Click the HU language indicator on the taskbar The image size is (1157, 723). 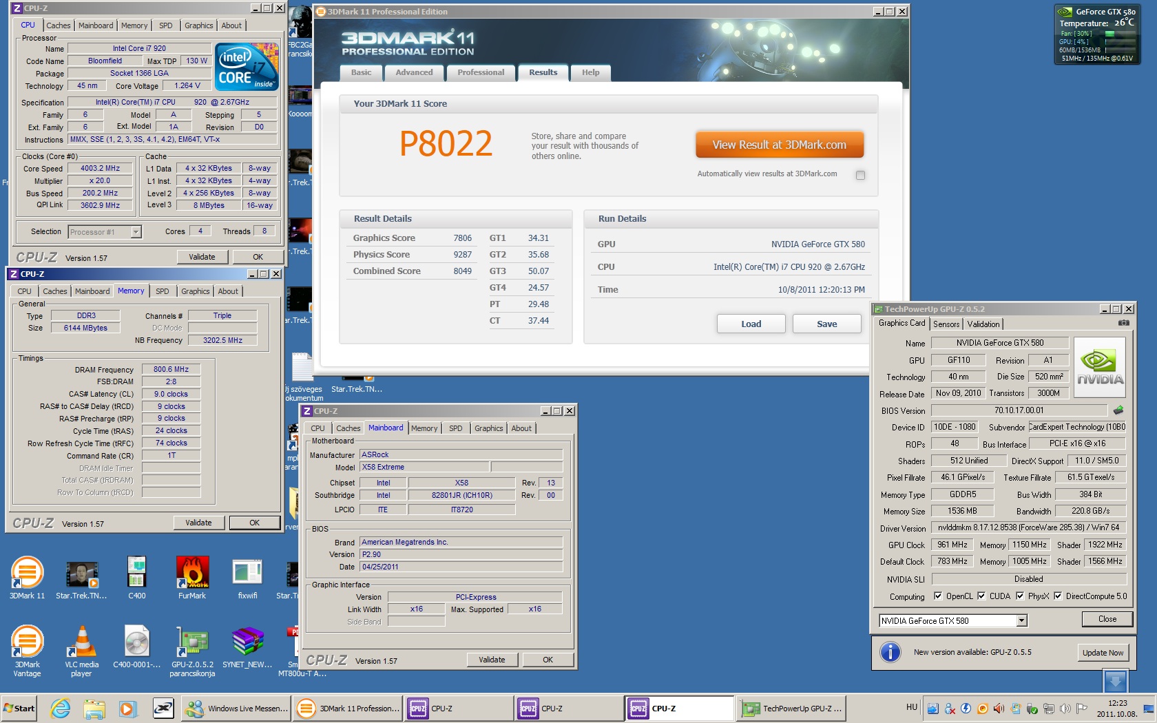click(x=912, y=707)
